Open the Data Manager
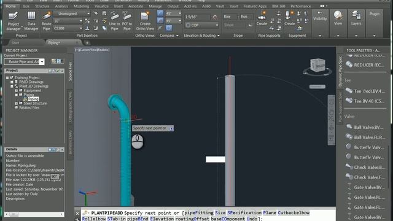393x221 pixels. (31, 21)
